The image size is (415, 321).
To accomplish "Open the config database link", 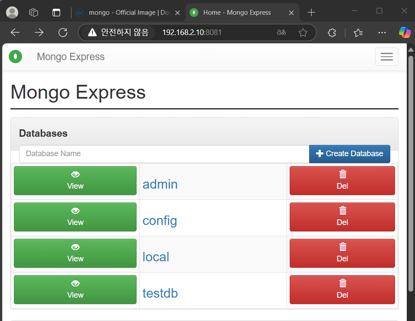I will [160, 221].
